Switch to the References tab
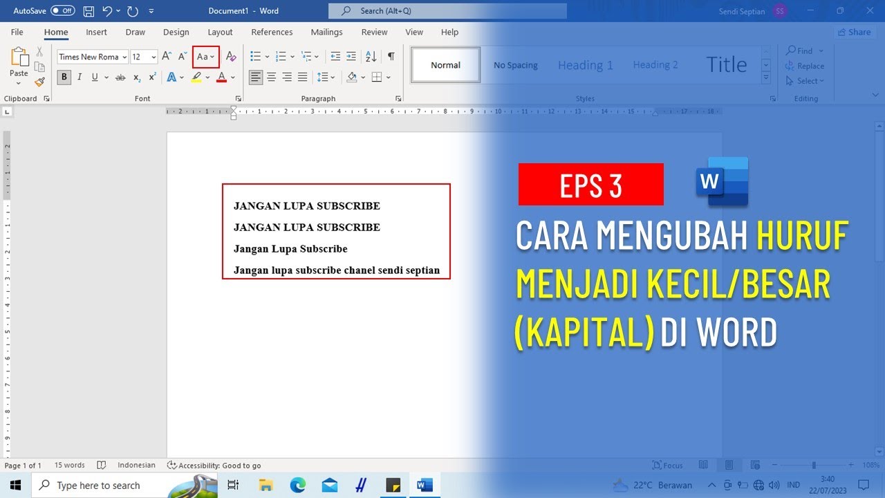 272,32
